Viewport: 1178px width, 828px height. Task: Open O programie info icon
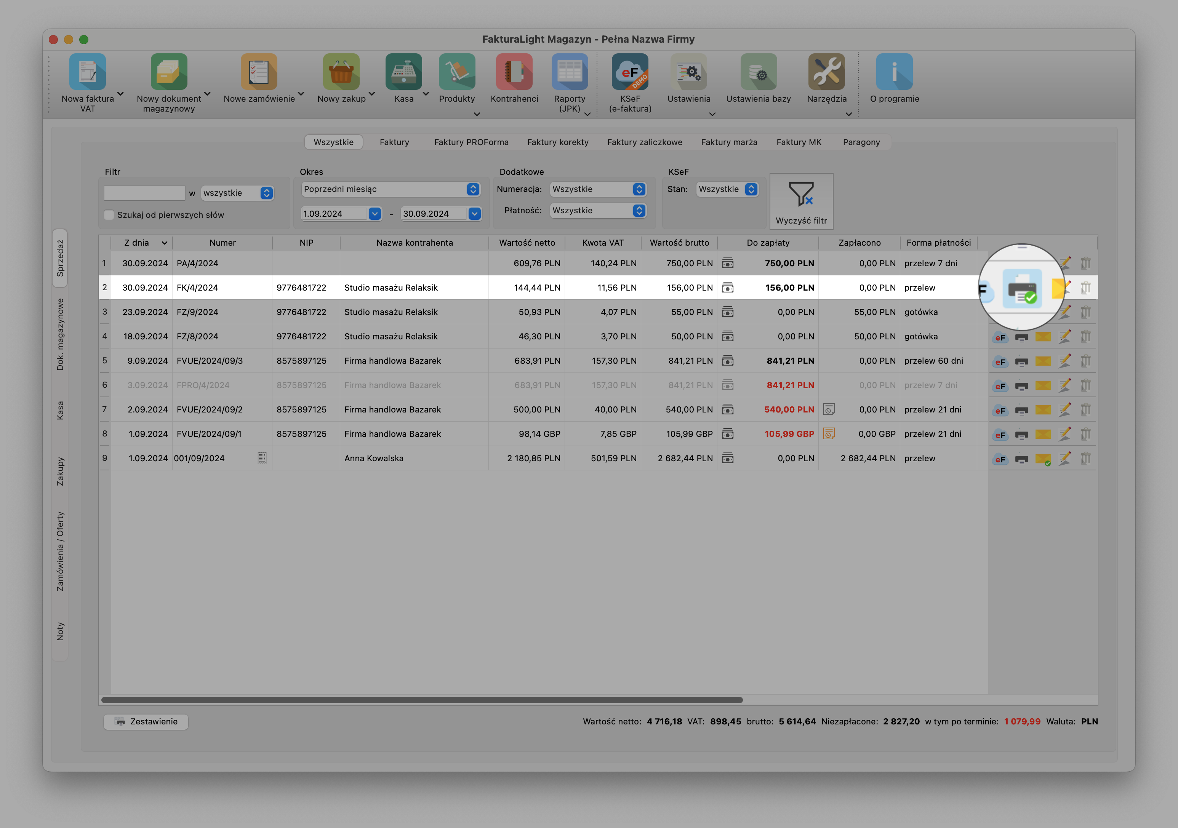[894, 72]
